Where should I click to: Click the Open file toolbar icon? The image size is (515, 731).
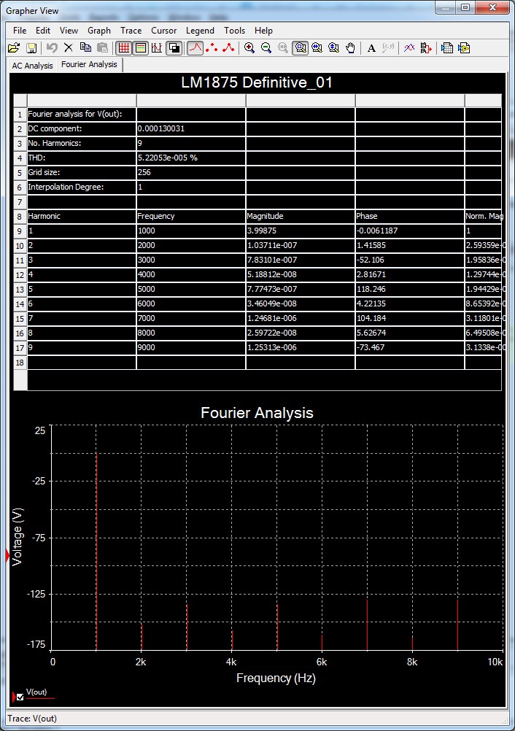pyautogui.click(x=14, y=47)
